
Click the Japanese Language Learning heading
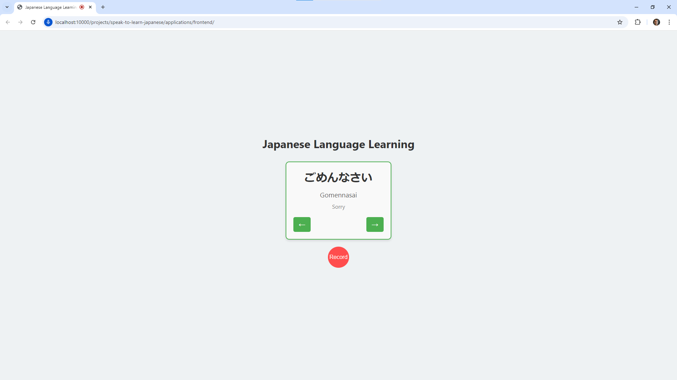pyautogui.click(x=338, y=144)
